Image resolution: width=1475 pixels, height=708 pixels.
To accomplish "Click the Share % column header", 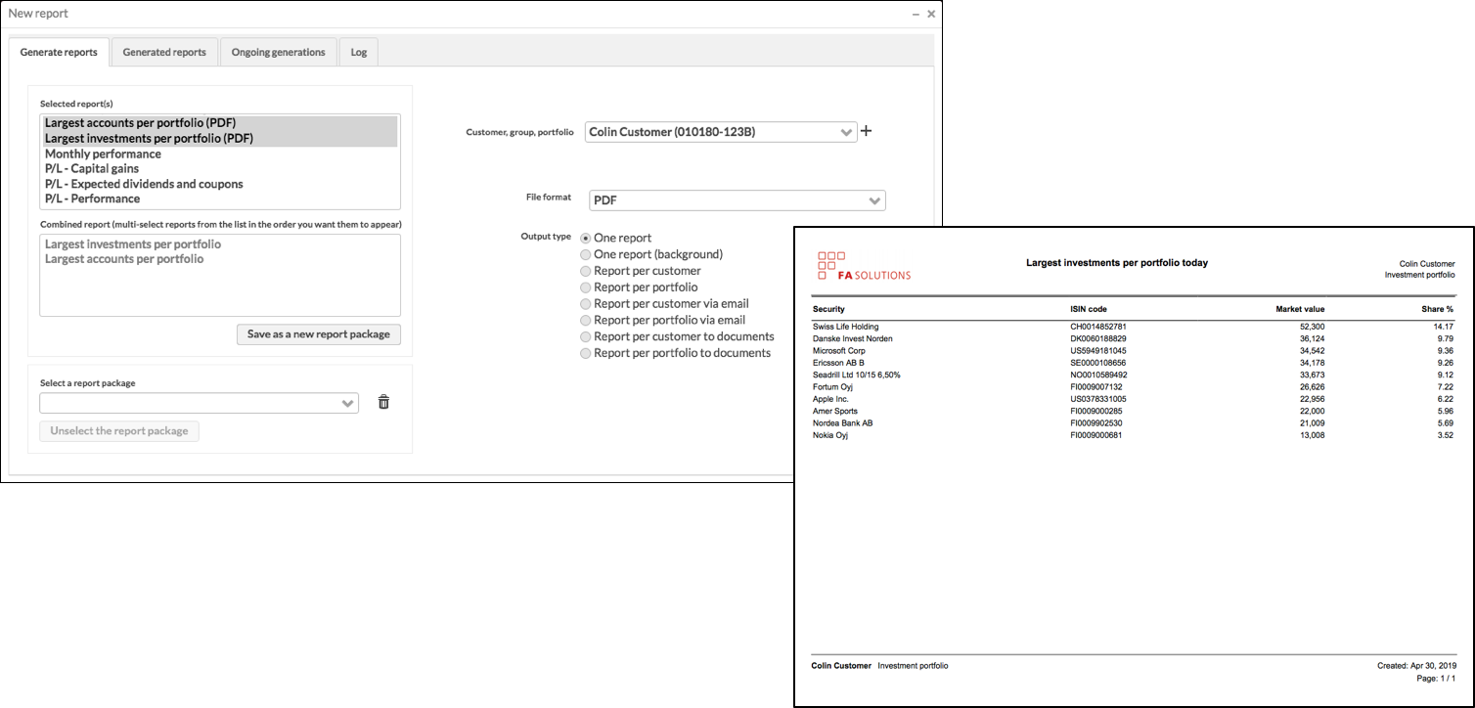I will (x=1438, y=309).
